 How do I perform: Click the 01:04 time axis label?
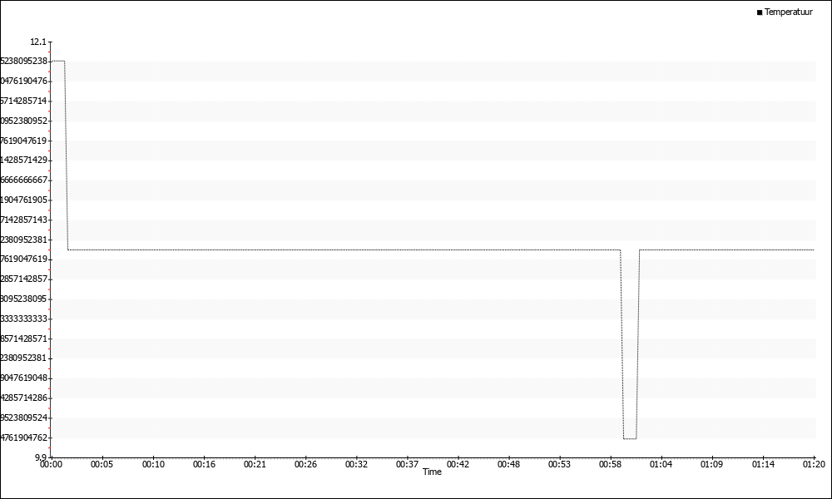coord(661,465)
